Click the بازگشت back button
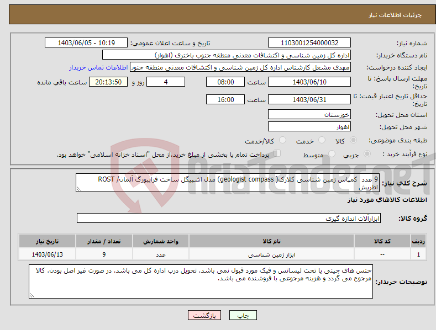This screenshot has height=330, width=436. [204, 315]
